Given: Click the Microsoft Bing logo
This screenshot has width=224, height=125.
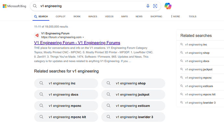Looking at the screenshot, I should click(x=14, y=6).
